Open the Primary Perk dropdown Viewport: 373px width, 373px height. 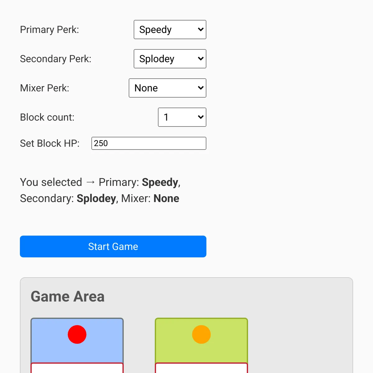click(170, 30)
